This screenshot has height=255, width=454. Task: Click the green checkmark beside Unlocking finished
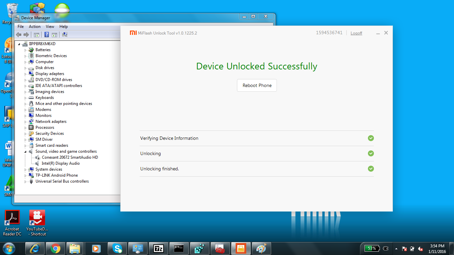[371, 169]
